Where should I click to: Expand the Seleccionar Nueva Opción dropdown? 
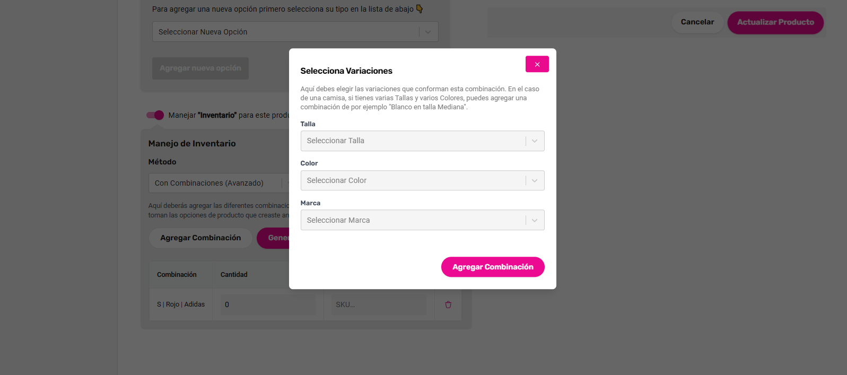286,32
